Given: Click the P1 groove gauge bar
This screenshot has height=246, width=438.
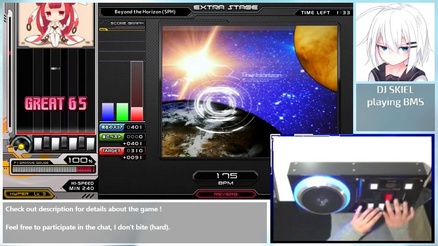Looking at the screenshot, I should 53,170.
